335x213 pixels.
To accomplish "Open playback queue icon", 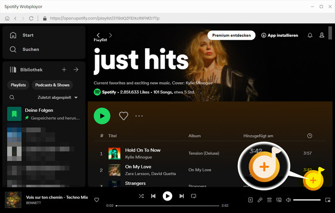I will (x=269, y=200).
